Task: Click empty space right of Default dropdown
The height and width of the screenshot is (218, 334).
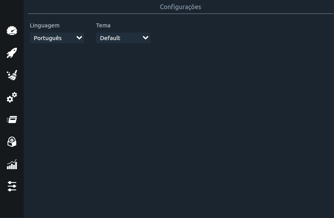Action: 241,38
